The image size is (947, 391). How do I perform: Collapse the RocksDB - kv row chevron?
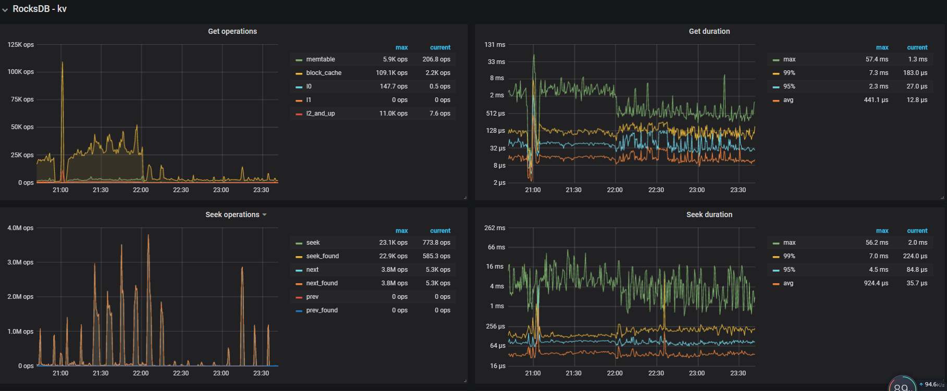5,10
